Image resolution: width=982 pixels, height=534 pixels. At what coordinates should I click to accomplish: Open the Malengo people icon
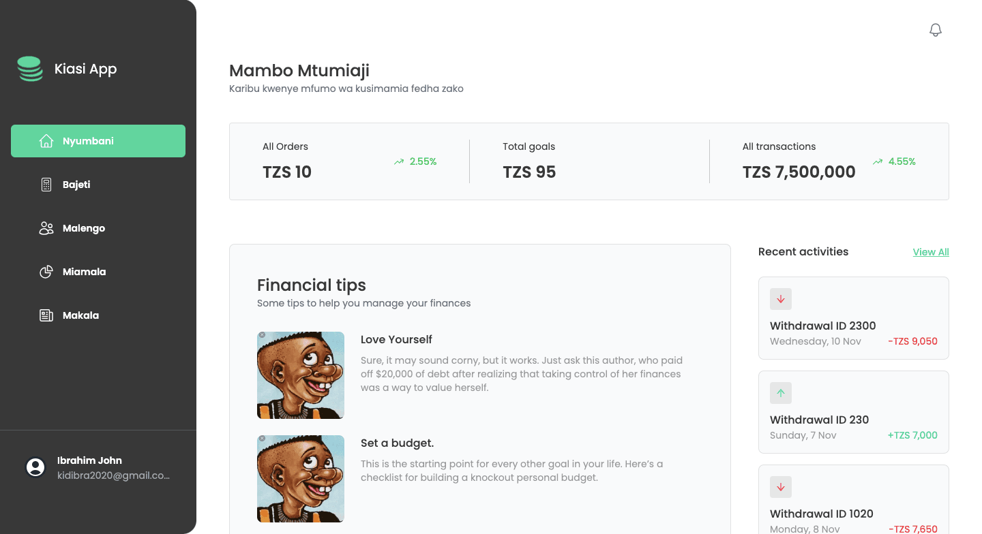click(46, 227)
